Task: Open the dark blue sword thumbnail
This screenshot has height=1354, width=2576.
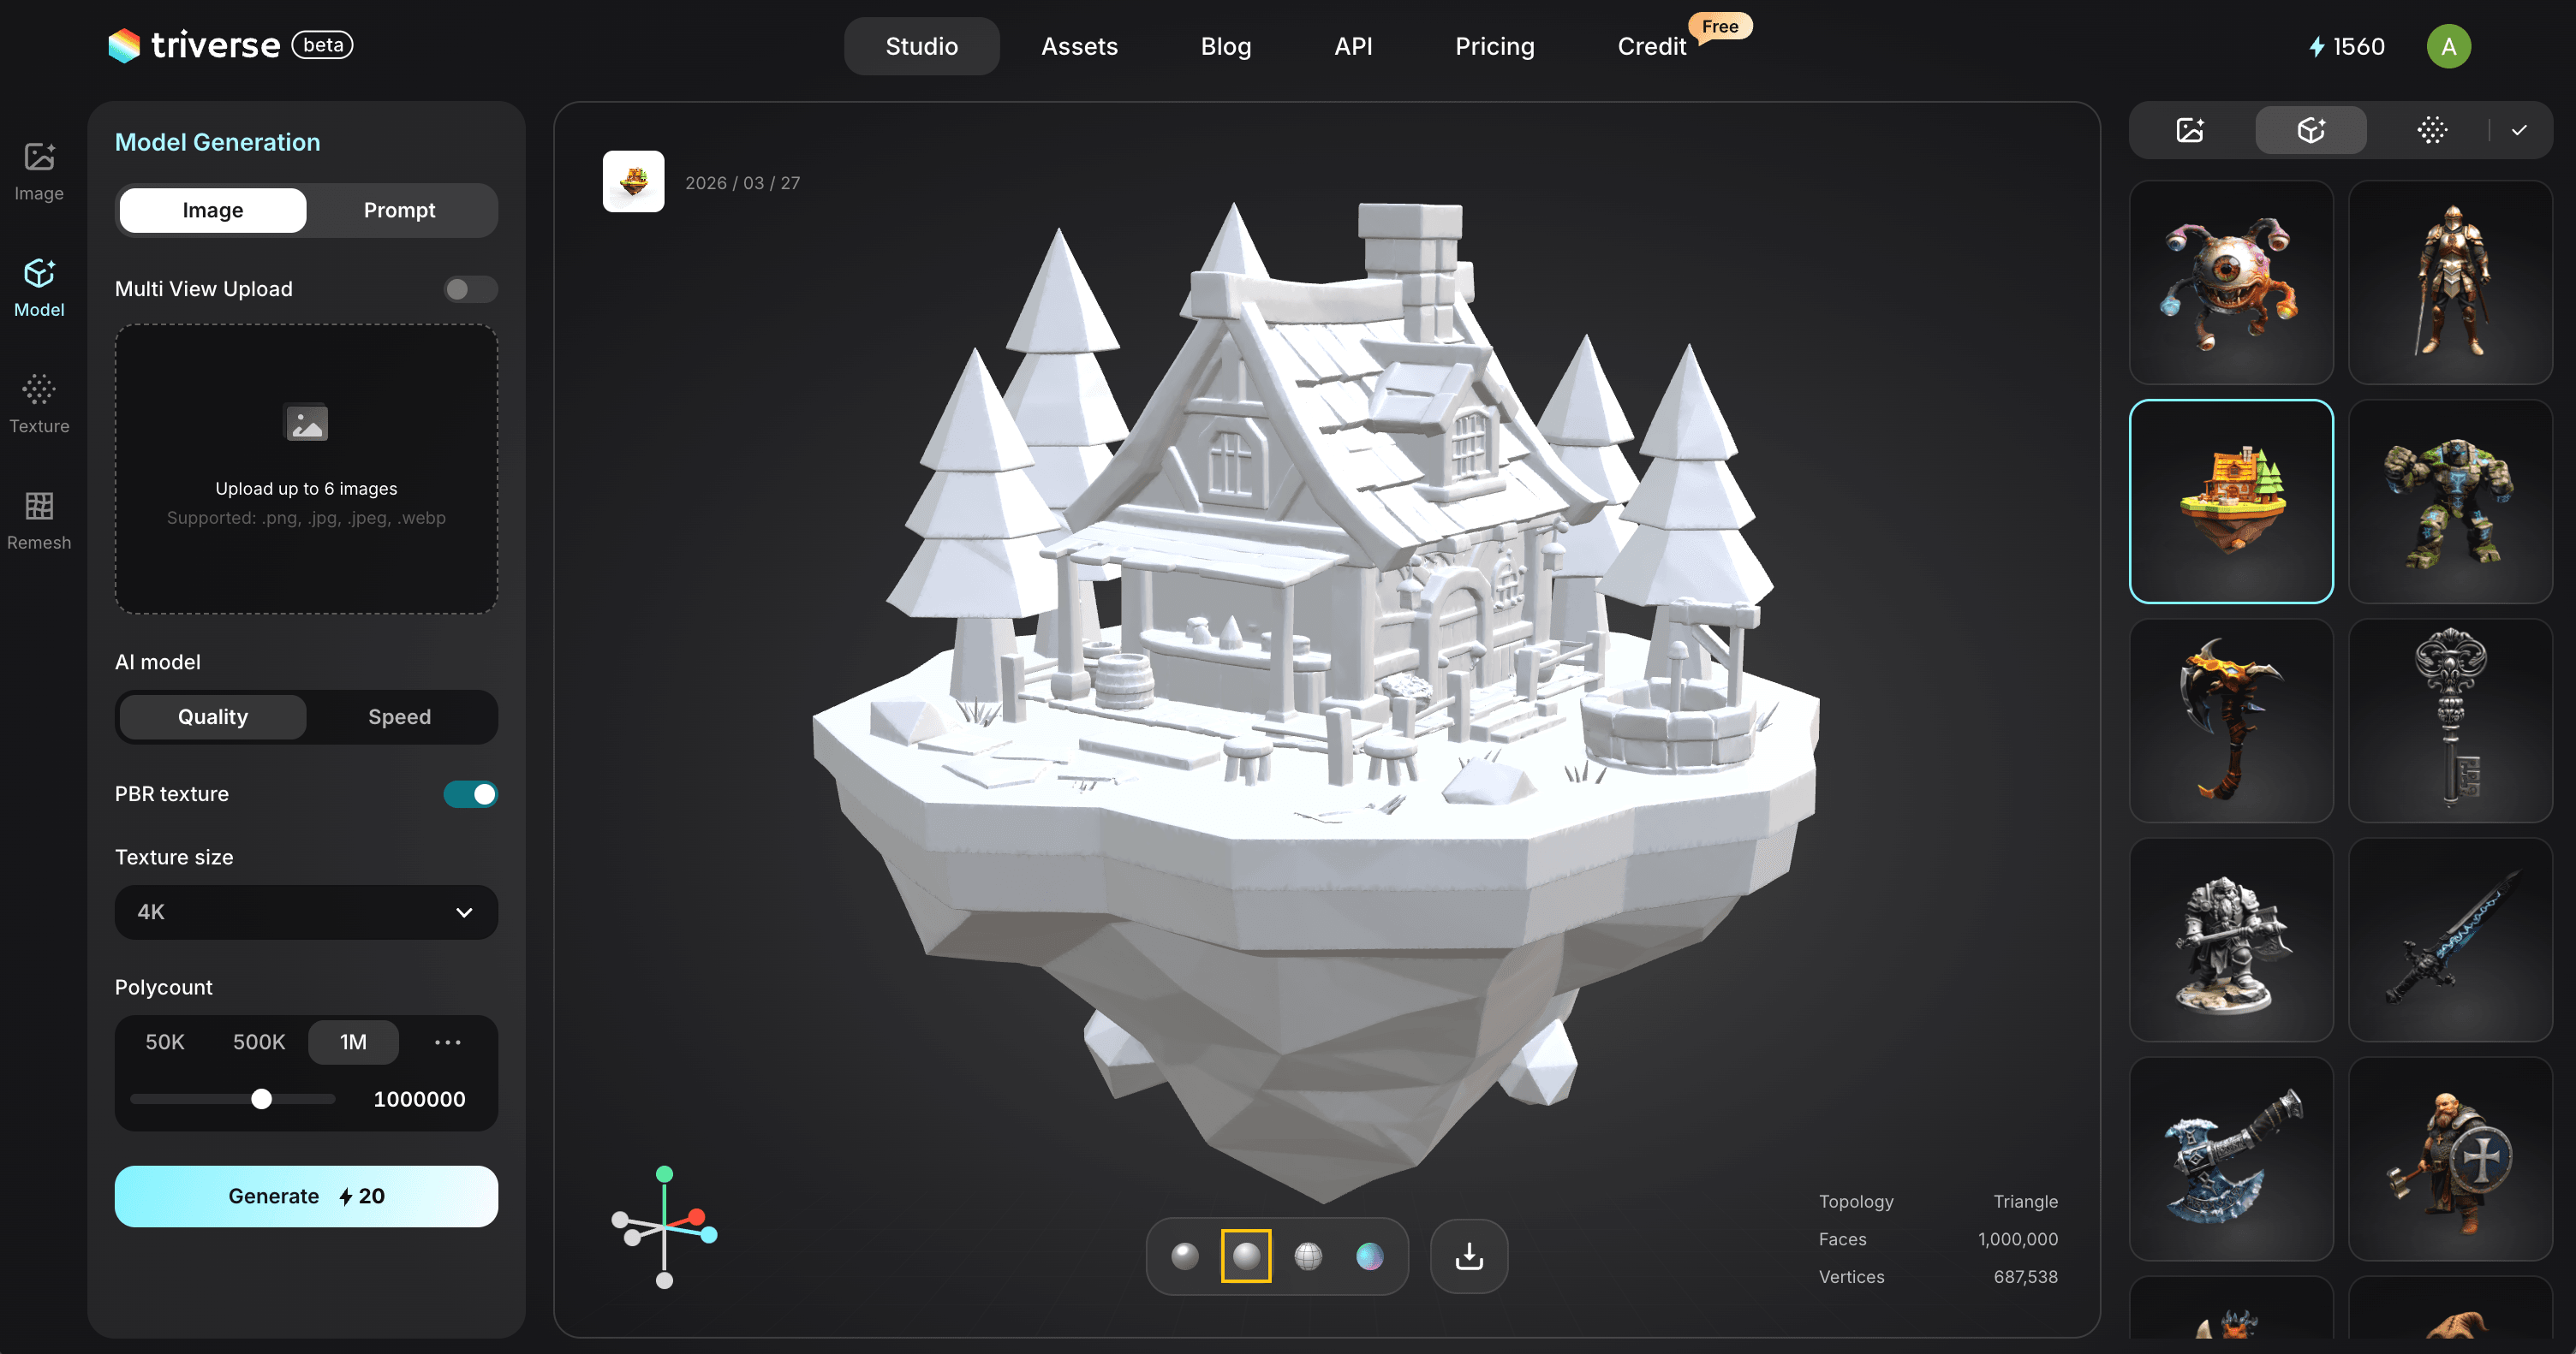Action: [2450, 939]
